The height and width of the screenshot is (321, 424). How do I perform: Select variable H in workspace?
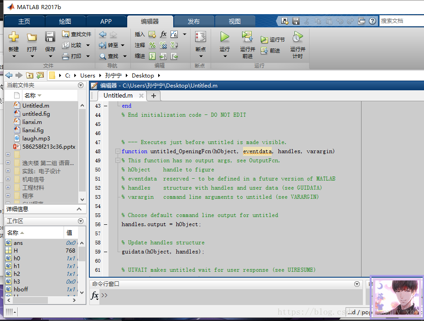(42, 251)
